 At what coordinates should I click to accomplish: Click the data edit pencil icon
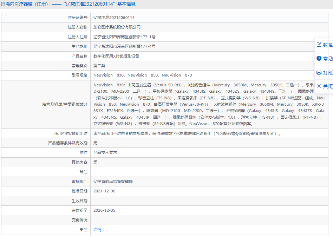(x=319, y=45)
